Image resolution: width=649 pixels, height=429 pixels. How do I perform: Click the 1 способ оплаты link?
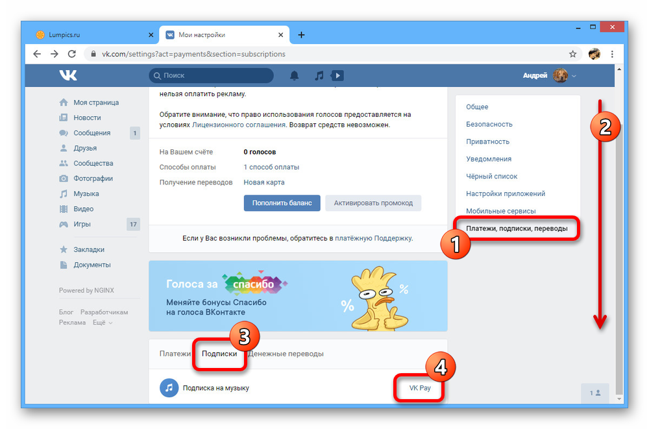[x=271, y=167]
